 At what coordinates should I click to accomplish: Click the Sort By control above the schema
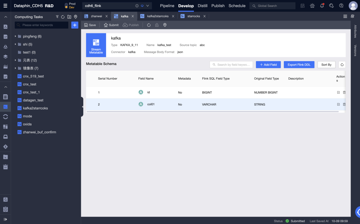(x=326, y=64)
